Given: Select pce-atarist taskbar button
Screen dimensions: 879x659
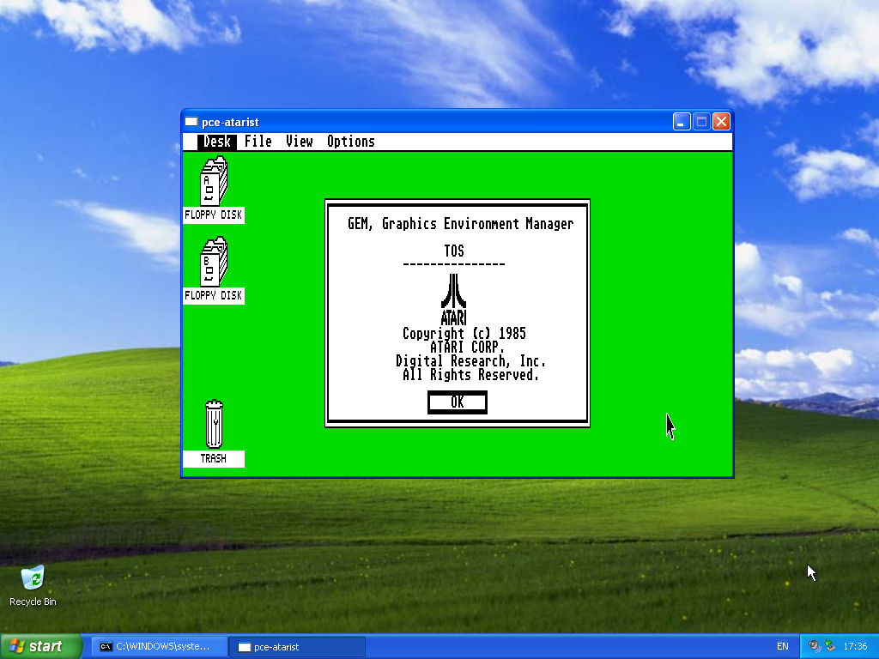Looking at the screenshot, I should point(298,647).
